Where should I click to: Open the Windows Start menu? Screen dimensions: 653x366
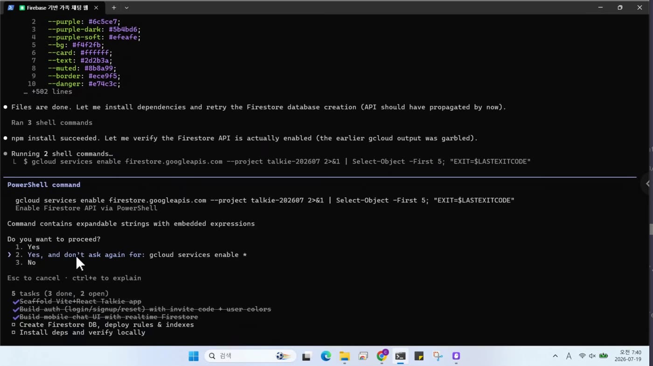(x=194, y=356)
